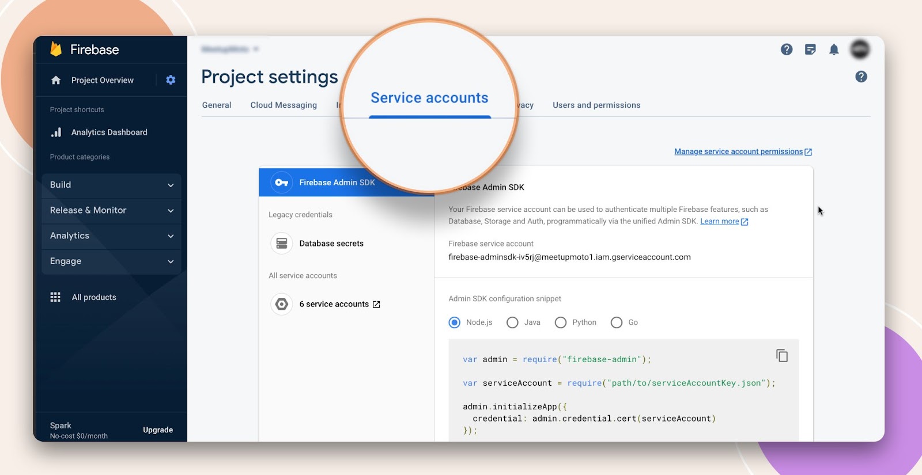Open help icon in top bar
The height and width of the screenshot is (475, 922).
coord(787,50)
